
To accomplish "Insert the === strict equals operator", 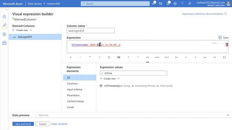I will [x=157, y=57].
